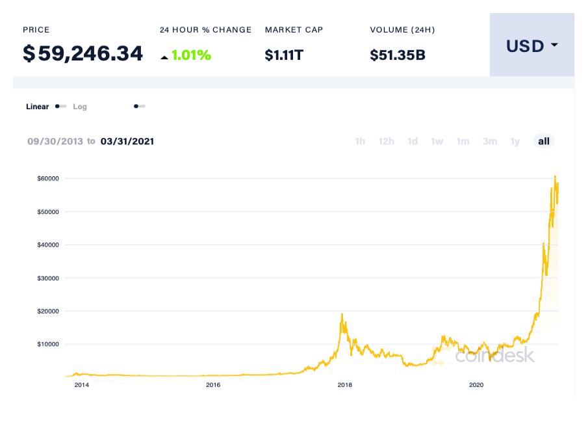Switch chart to 1d range

click(413, 141)
